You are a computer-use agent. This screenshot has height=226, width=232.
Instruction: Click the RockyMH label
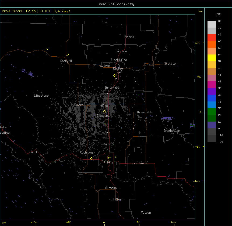click(x=66, y=61)
